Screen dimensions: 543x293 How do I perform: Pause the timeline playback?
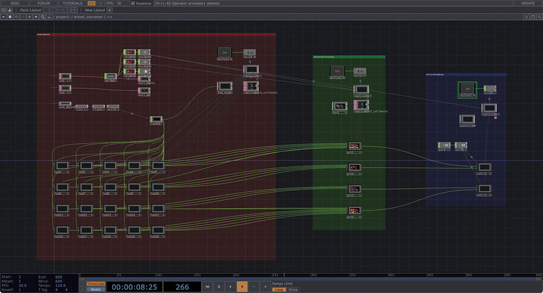(x=219, y=287)
